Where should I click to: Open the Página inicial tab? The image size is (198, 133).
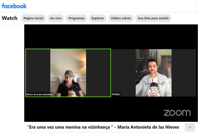[33, 18]
